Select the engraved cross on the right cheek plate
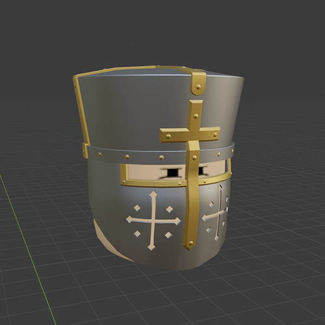Image resolution: width=325 pixels, height=325 pixels. 216,214
